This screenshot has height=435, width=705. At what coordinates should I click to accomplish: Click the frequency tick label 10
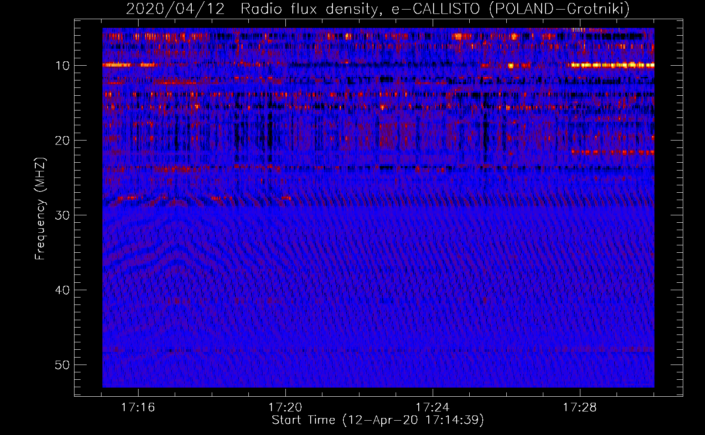(63, 66)
